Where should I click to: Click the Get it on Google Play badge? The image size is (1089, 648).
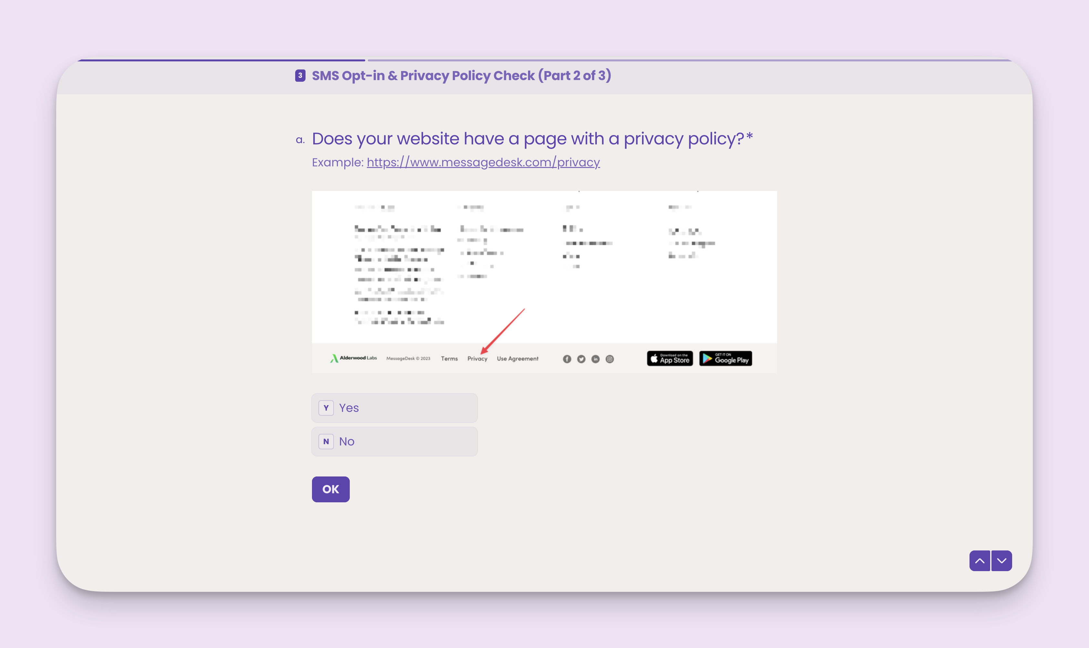coord(725,359)
